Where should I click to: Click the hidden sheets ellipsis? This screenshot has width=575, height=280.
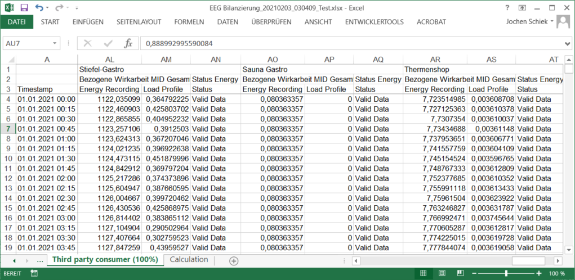tap(40, 260)
